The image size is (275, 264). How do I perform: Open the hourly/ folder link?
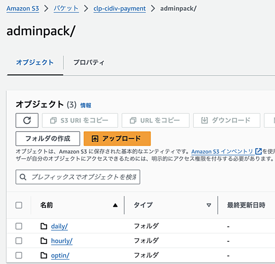[x=62, y=241]
